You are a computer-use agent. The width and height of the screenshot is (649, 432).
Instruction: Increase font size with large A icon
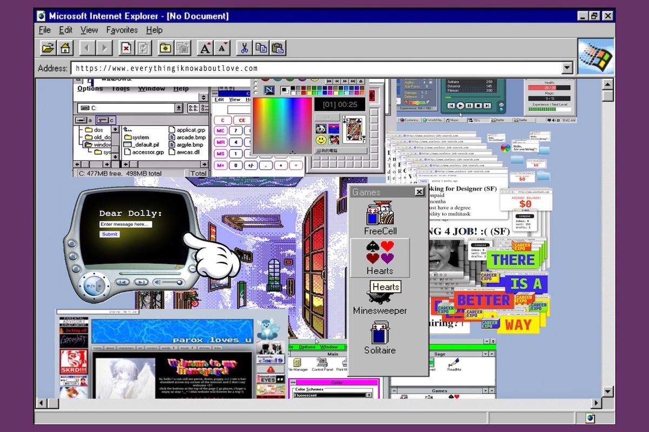(205, 48)
